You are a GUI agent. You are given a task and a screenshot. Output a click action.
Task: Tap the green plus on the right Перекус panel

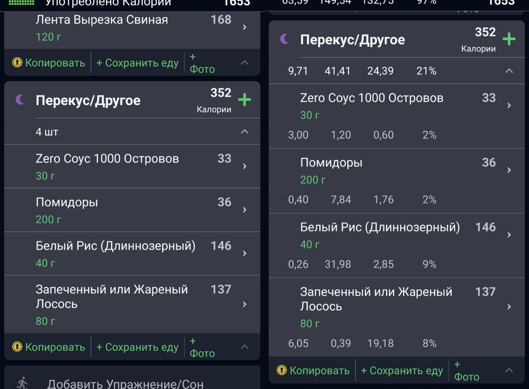pos(510,39)
